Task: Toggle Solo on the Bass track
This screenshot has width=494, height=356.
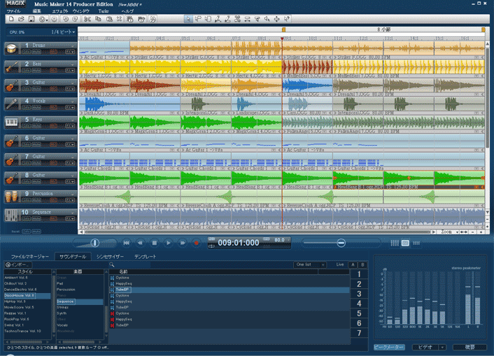Action: point(26,70)
